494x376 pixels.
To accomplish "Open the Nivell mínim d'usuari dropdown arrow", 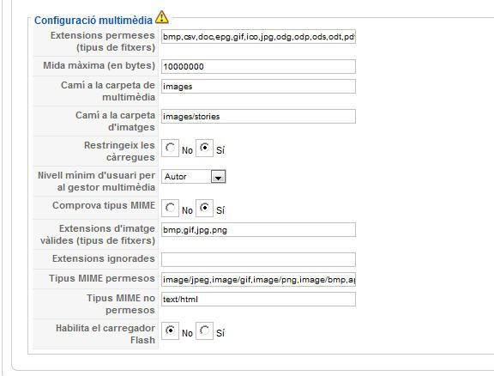I will point(218,177).
